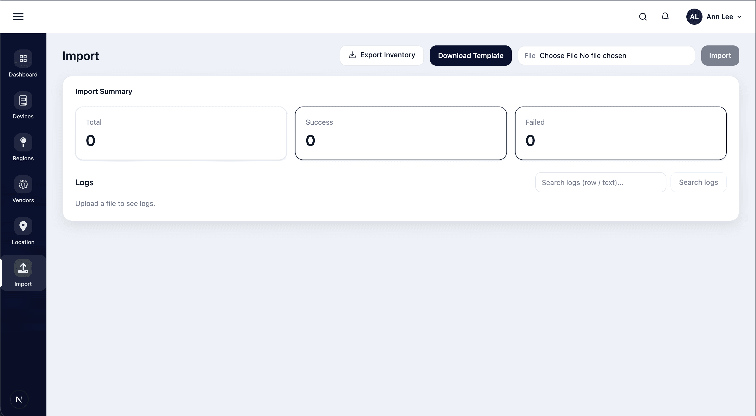Open the hamburger menu
Viewport: 756px width, 416px height.
click(18, 17)
